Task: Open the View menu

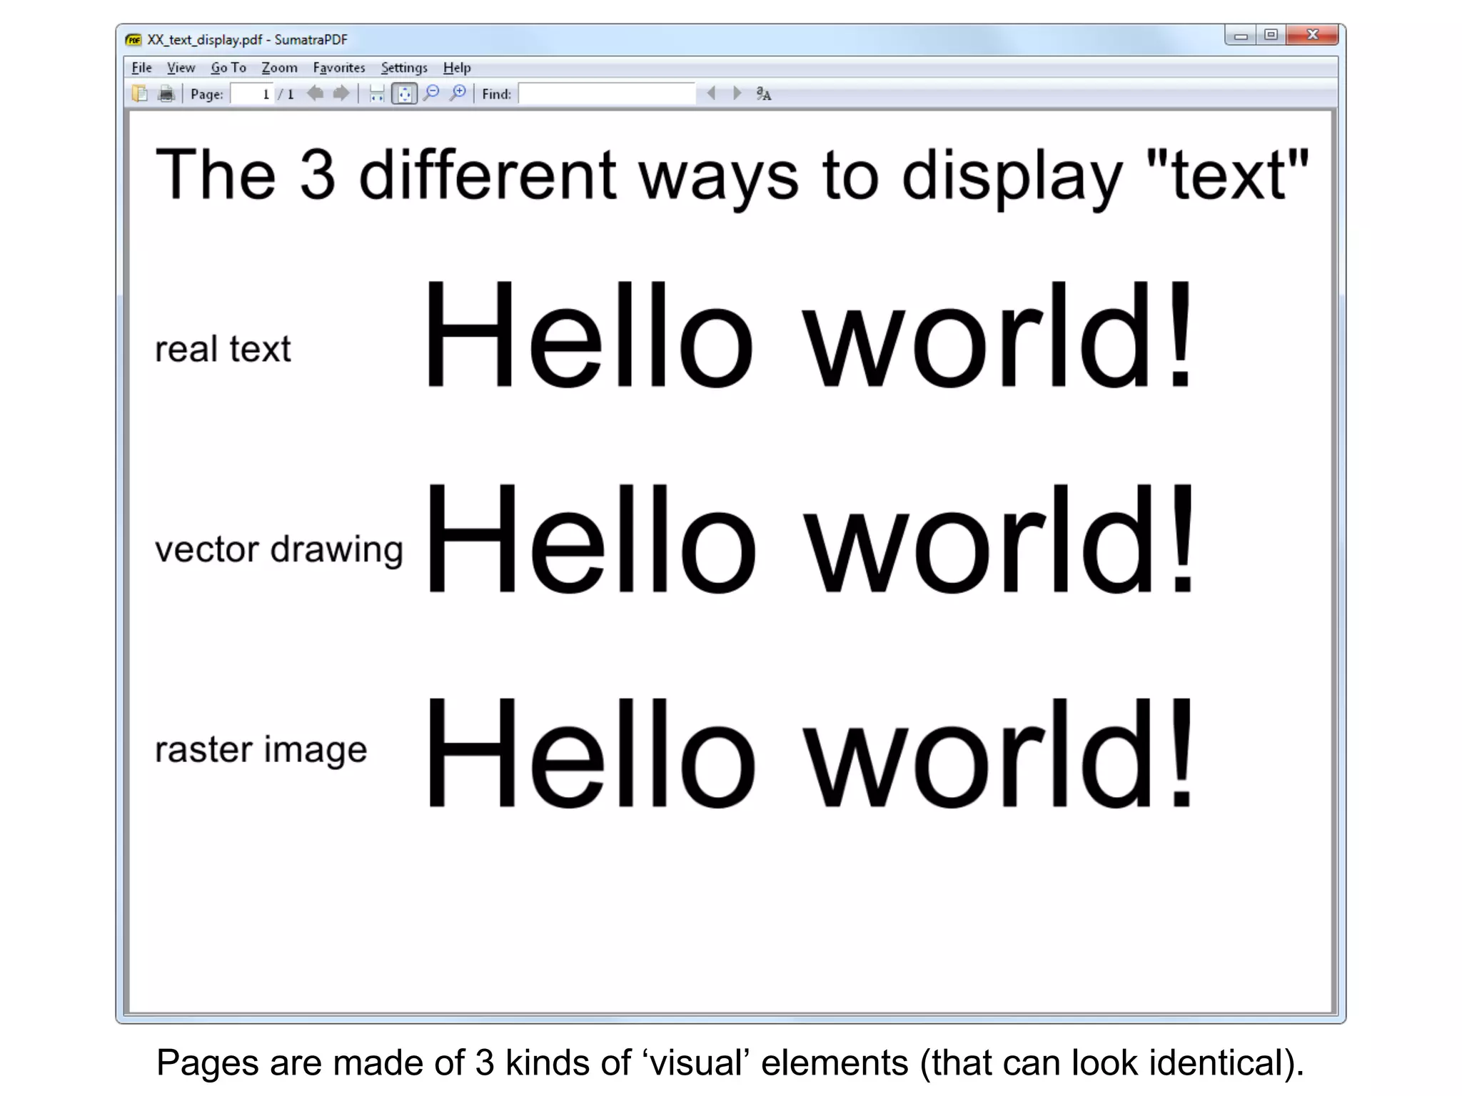Action: [181, 68]
